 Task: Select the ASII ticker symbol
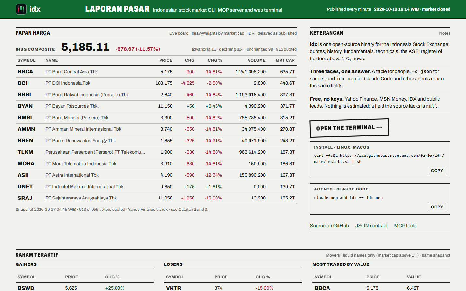click(23, 175)
